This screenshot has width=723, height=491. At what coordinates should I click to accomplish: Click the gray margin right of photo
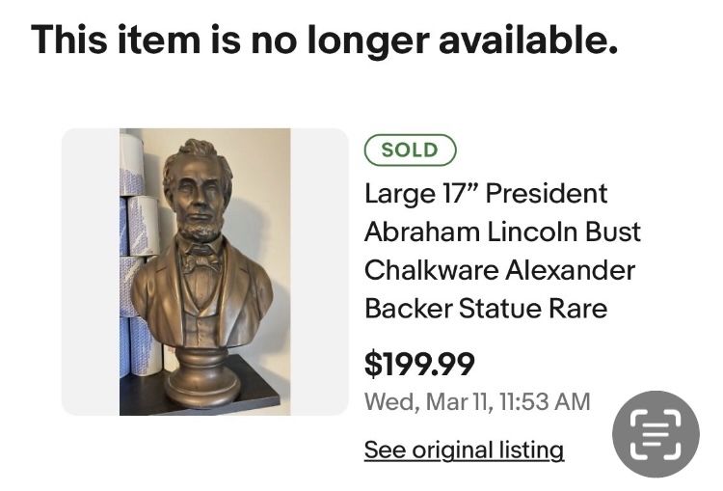[x=319, y=272]
